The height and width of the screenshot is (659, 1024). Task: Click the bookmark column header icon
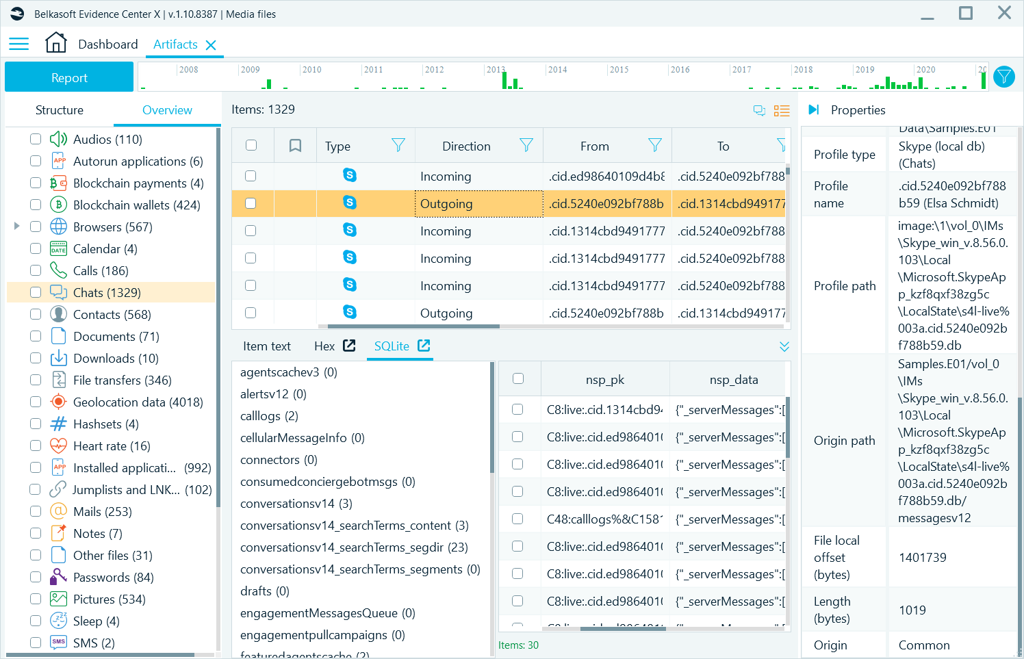(296, 146)
